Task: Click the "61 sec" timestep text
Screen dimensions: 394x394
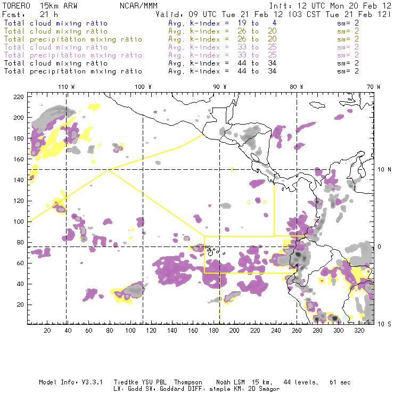Action: (340, 382)
